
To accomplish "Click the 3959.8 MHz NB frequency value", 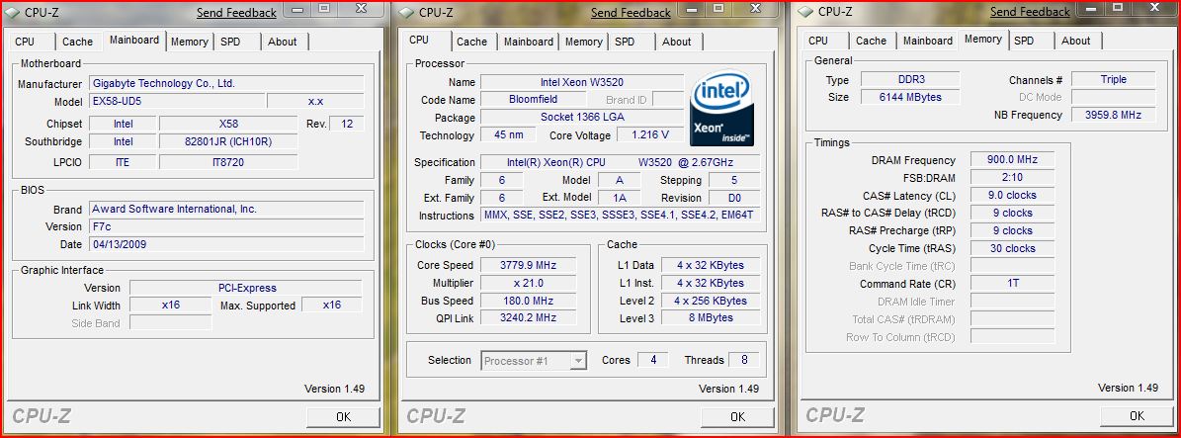I will pos(1113,115).
